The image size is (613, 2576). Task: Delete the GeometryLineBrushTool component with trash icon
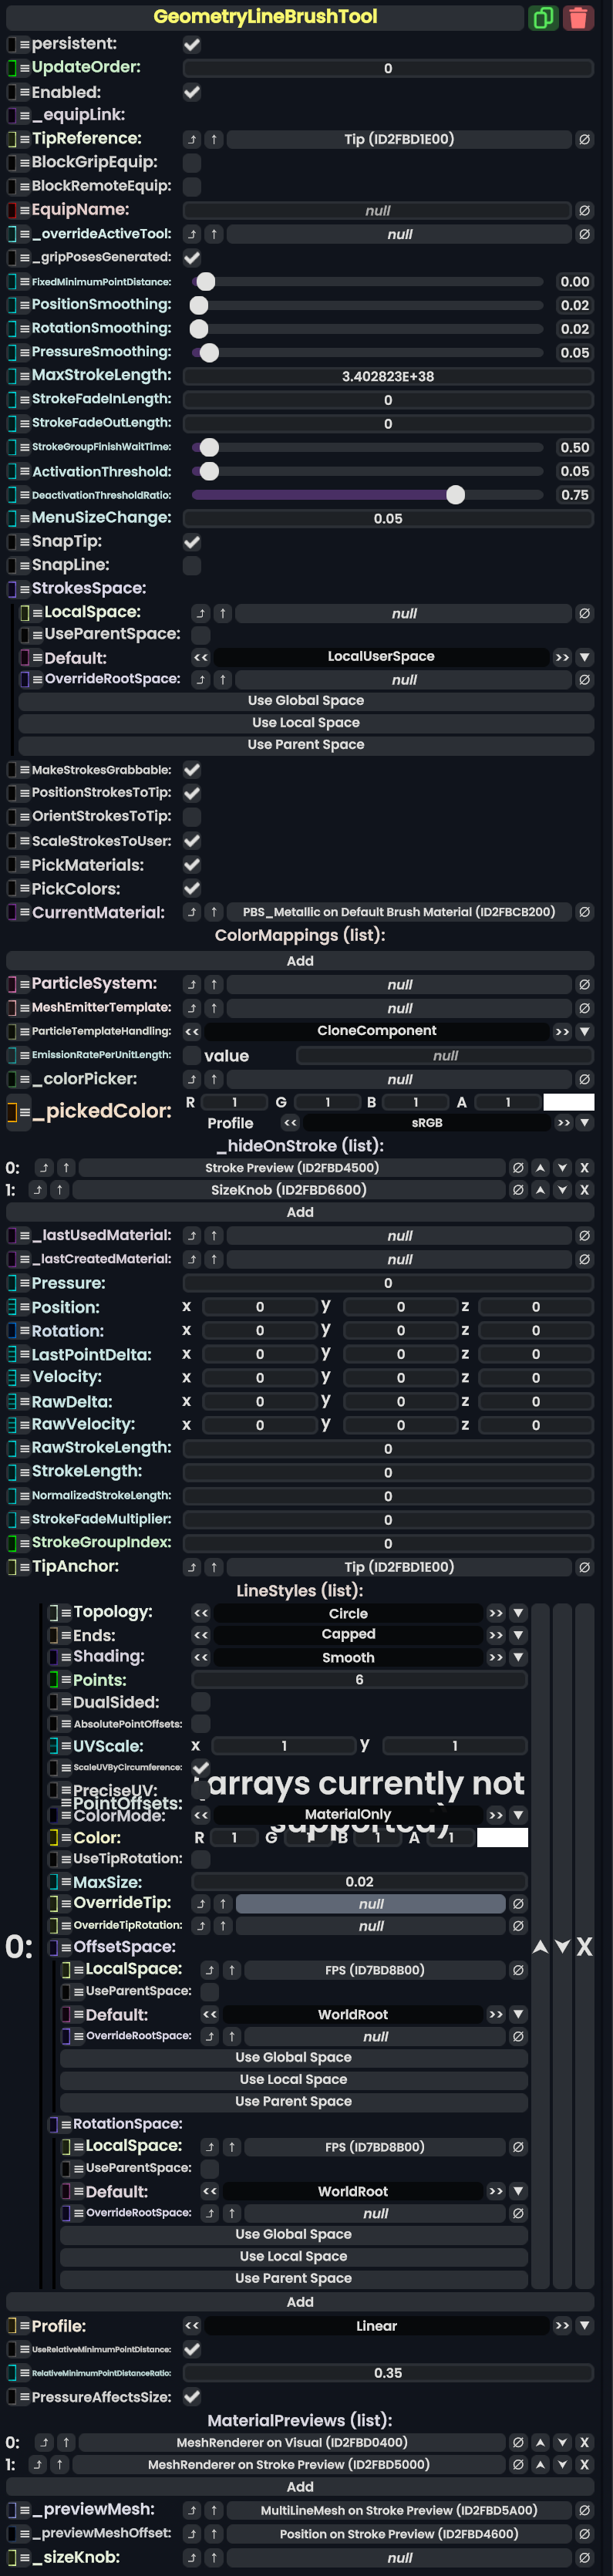click(578, 17)
